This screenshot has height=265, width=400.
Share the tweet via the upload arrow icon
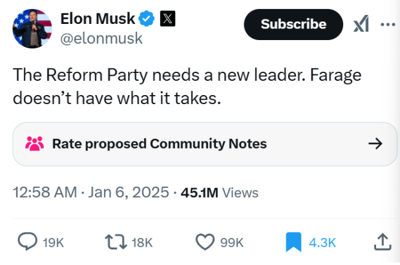[381, 242]
